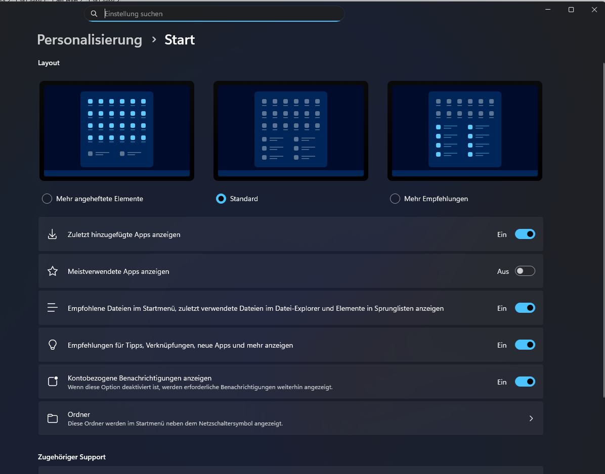Click the star icon for most used apps

[x=53, y=271]
